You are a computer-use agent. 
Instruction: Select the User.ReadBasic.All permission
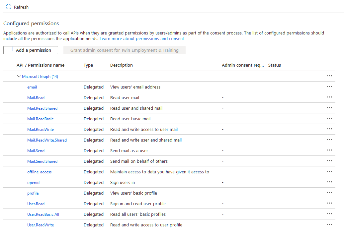43,214
